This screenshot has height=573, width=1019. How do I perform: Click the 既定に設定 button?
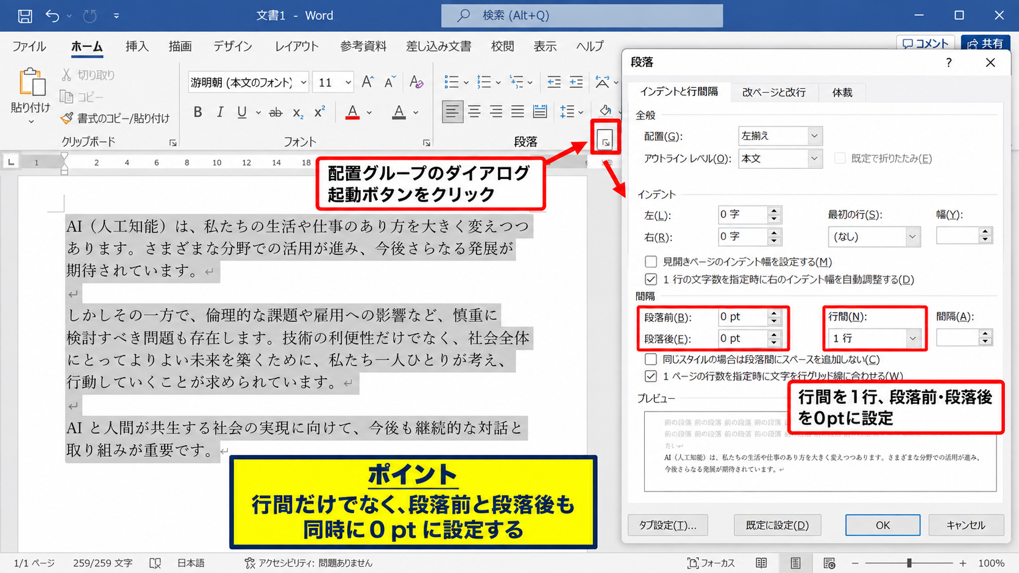(777, 525)
